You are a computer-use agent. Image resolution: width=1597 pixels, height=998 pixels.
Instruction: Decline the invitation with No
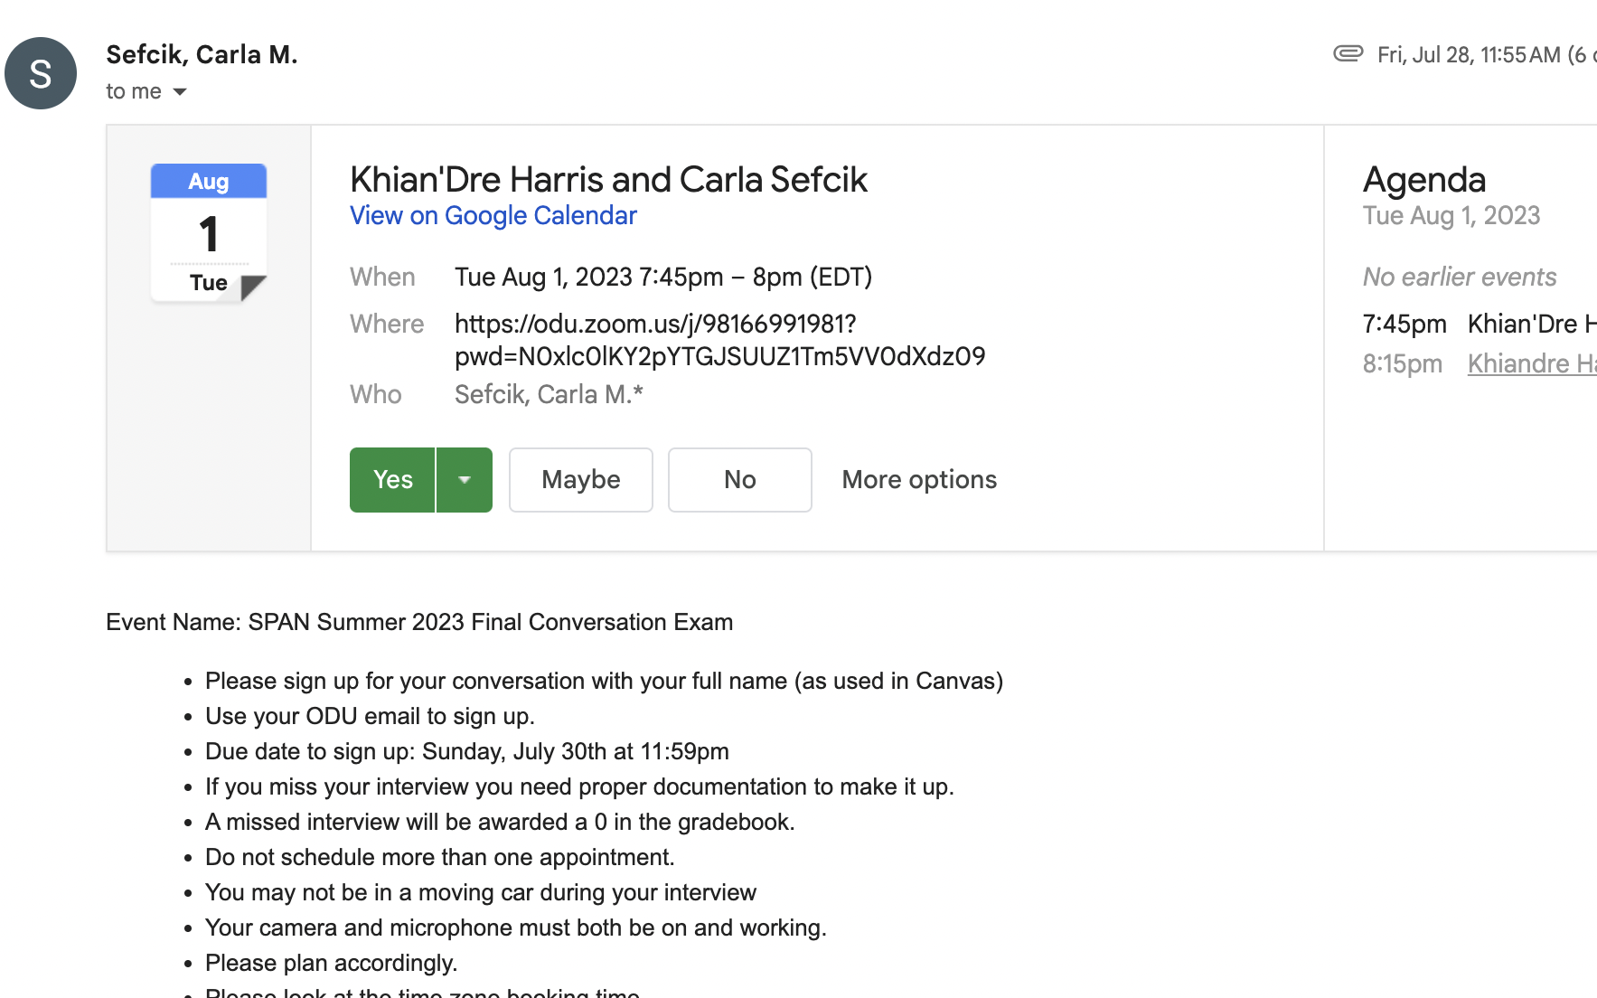pyautogui.click(x=740, y=480)
